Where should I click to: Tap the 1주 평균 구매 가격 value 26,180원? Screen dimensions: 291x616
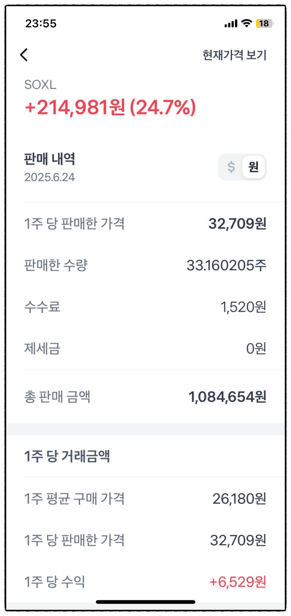click(x=239, y=499)
